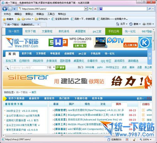Viewport: 157px width, 143px height.
Task: Click the green 搜索 search button
Action: point(60,67)
